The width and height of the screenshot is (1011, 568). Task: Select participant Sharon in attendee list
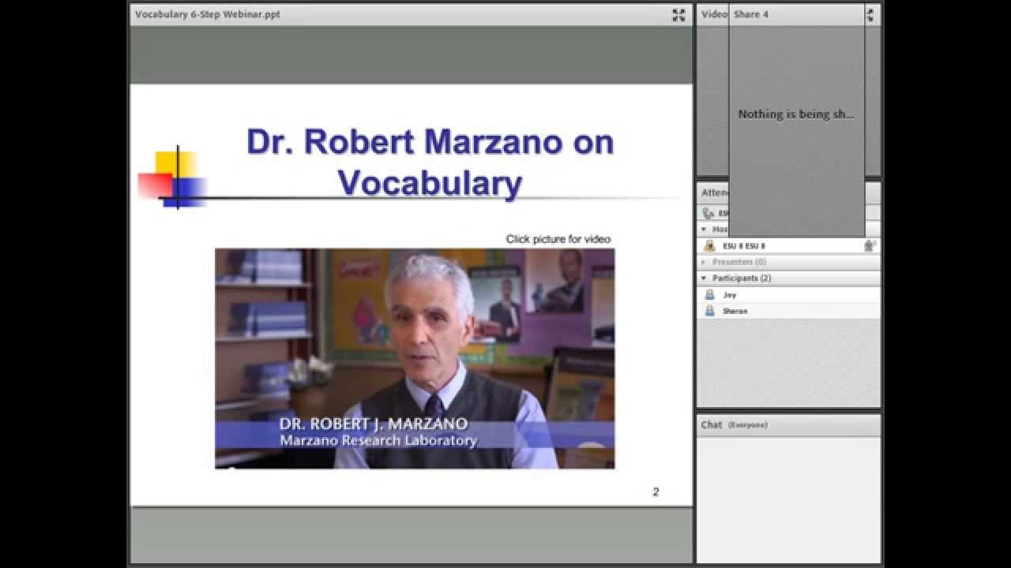click(x=788, y=311)
